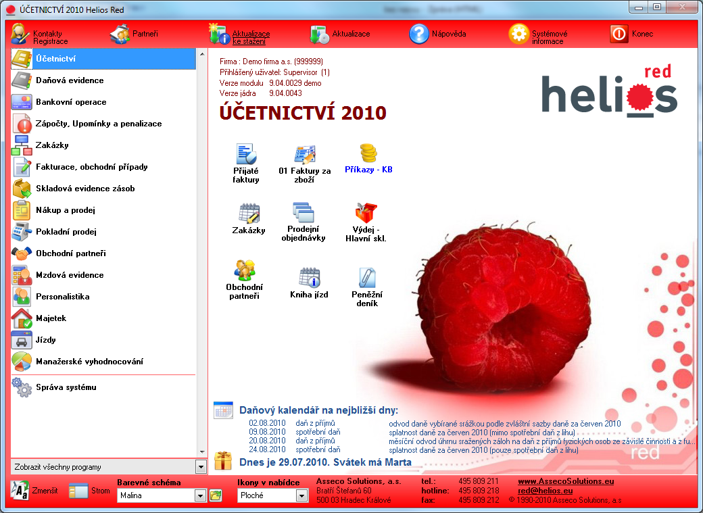
Task: Open Mzdová evidence module
Action: 103,275
